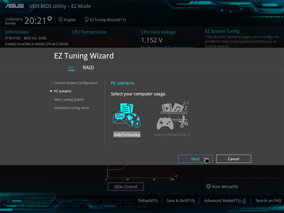Switch to the OC tab
The height and width of the screenshot is (213, 284).
tap(71, 67)
